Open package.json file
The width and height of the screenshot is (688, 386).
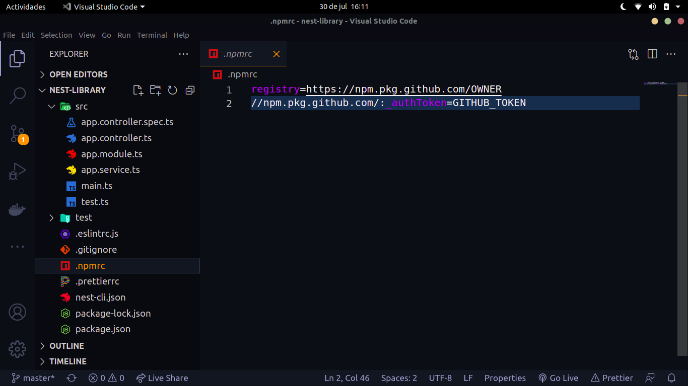[x=117, y=329]
